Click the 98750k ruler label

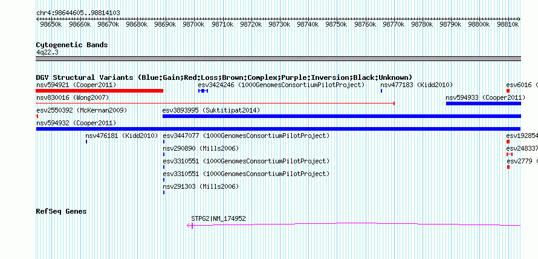click(336, 24)
